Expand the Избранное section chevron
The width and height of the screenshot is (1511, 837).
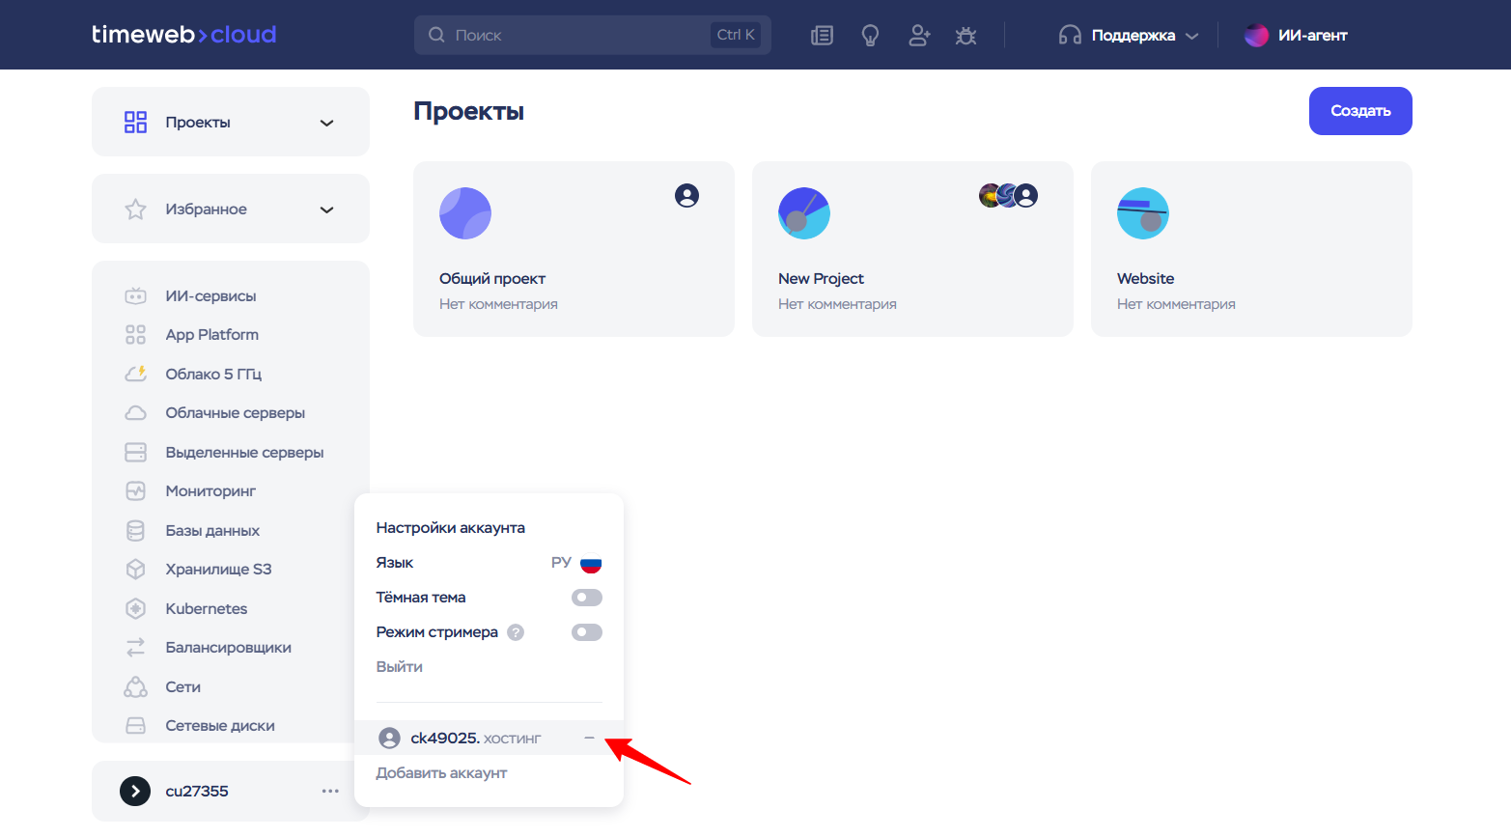(x=327, y=209)
